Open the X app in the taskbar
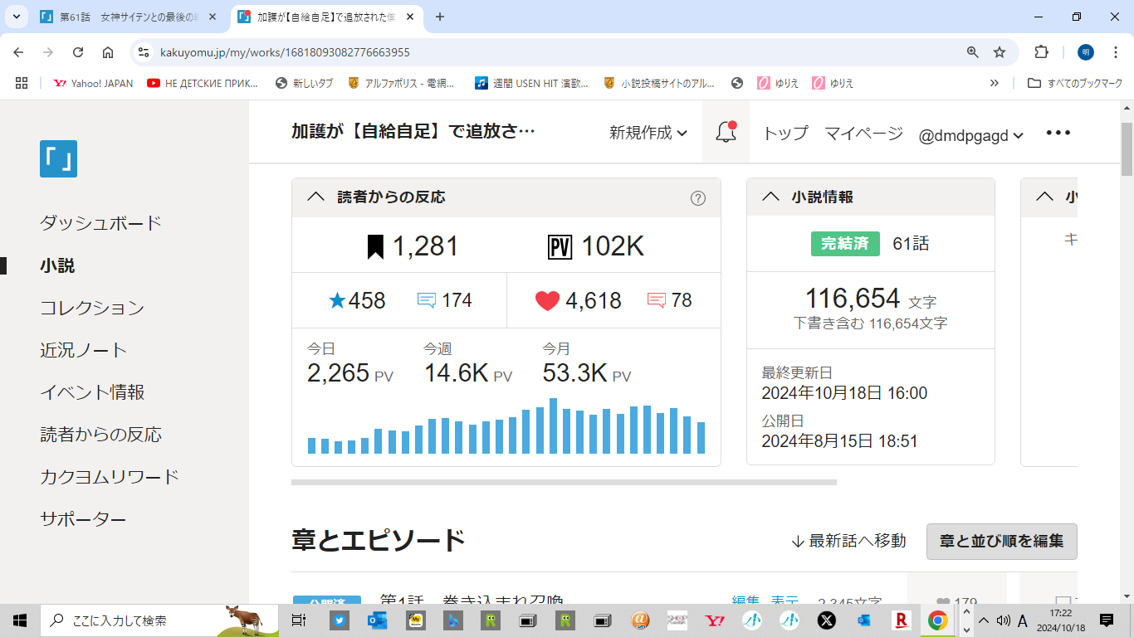Screen dimensions: 1134x637 click(826, 620)
